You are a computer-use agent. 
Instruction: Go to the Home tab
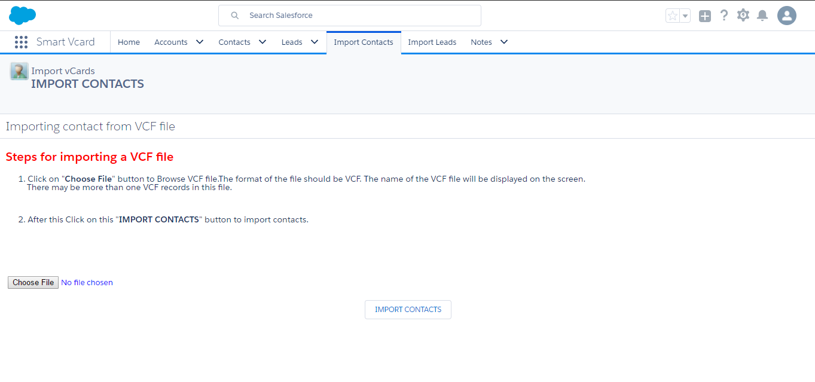tap(129, 42)
